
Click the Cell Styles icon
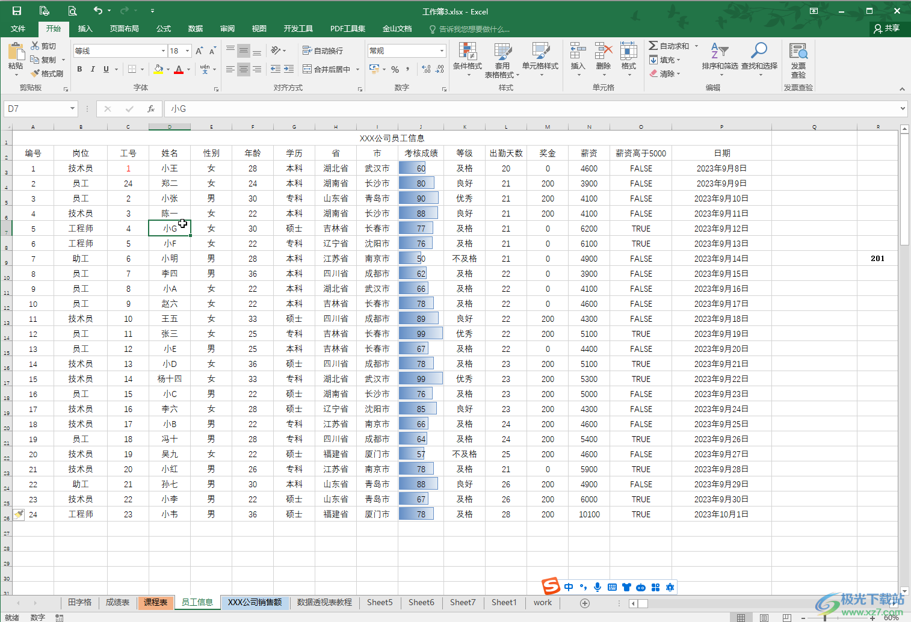(x=540, y=51)
